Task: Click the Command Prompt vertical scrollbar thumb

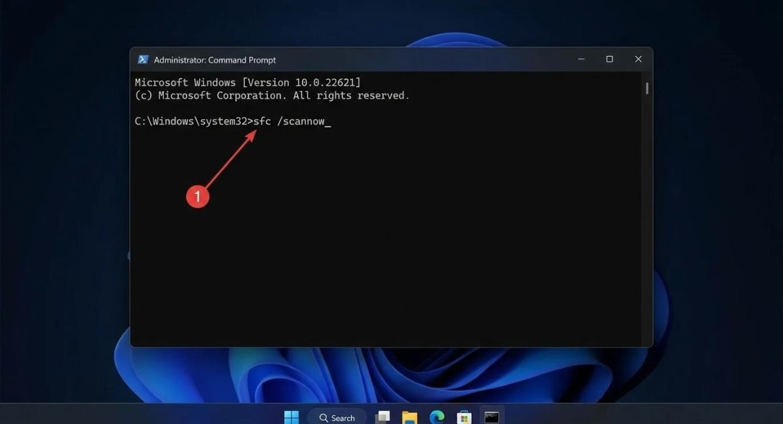Action: (x=647, y=88)
